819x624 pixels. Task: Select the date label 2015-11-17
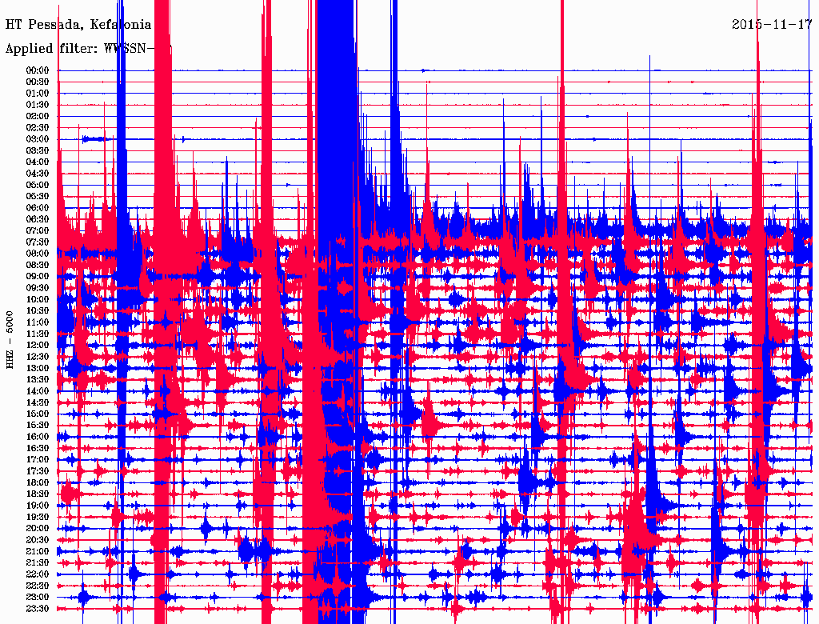click(772, 25)
